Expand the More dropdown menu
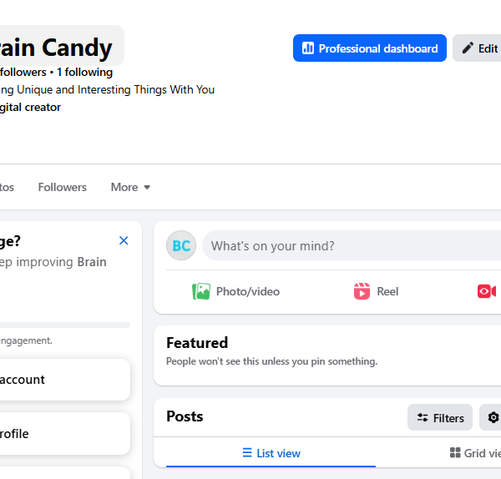 click(x=130, y=187)
